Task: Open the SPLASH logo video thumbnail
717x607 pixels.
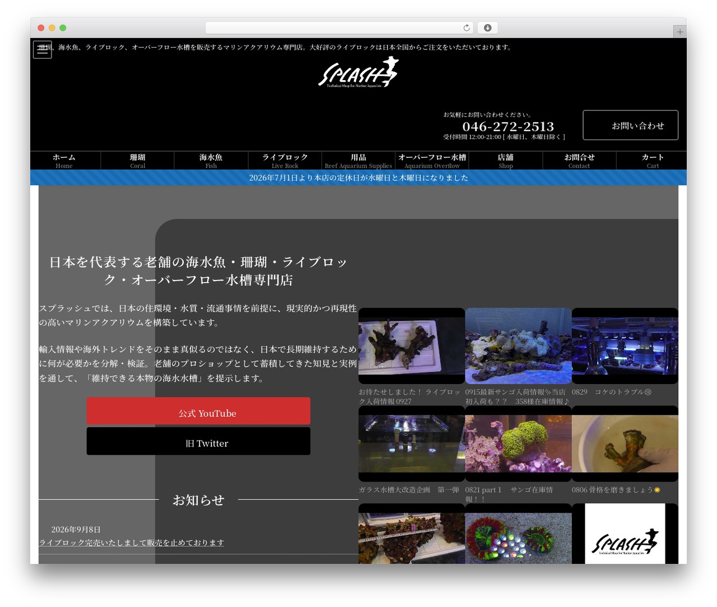Action: pyautogui.click(x=625, y=534)
